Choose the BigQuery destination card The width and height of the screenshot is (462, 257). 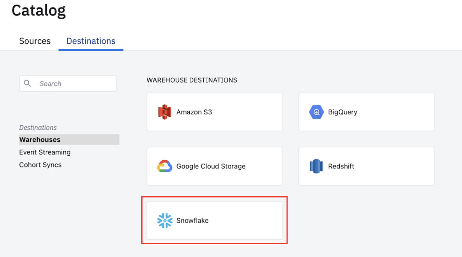point(367,112)
